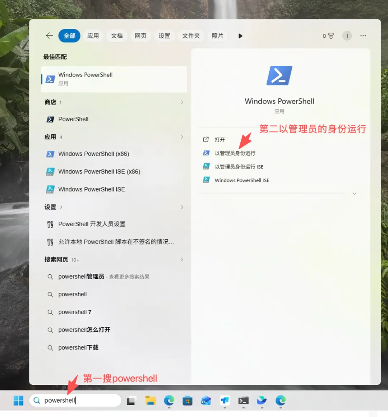The image size is (388, 417).
Task: Expand the 应用 category chevron
Action: pyautogui.click(x=182, y=137)
